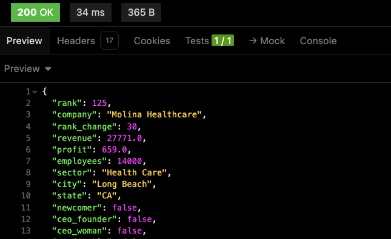Collapse the JSON object at line 1
The width and height of the screenshot is (391, 239).
[x=35, y=92]
